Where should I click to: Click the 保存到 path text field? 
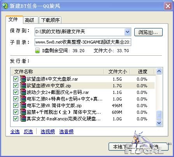(x=79, y=32)
